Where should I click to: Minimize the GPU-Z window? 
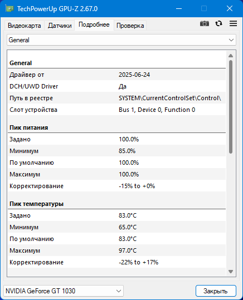[x=179, y=8]
